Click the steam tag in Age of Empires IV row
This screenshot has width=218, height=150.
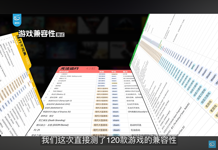[115, 112]
